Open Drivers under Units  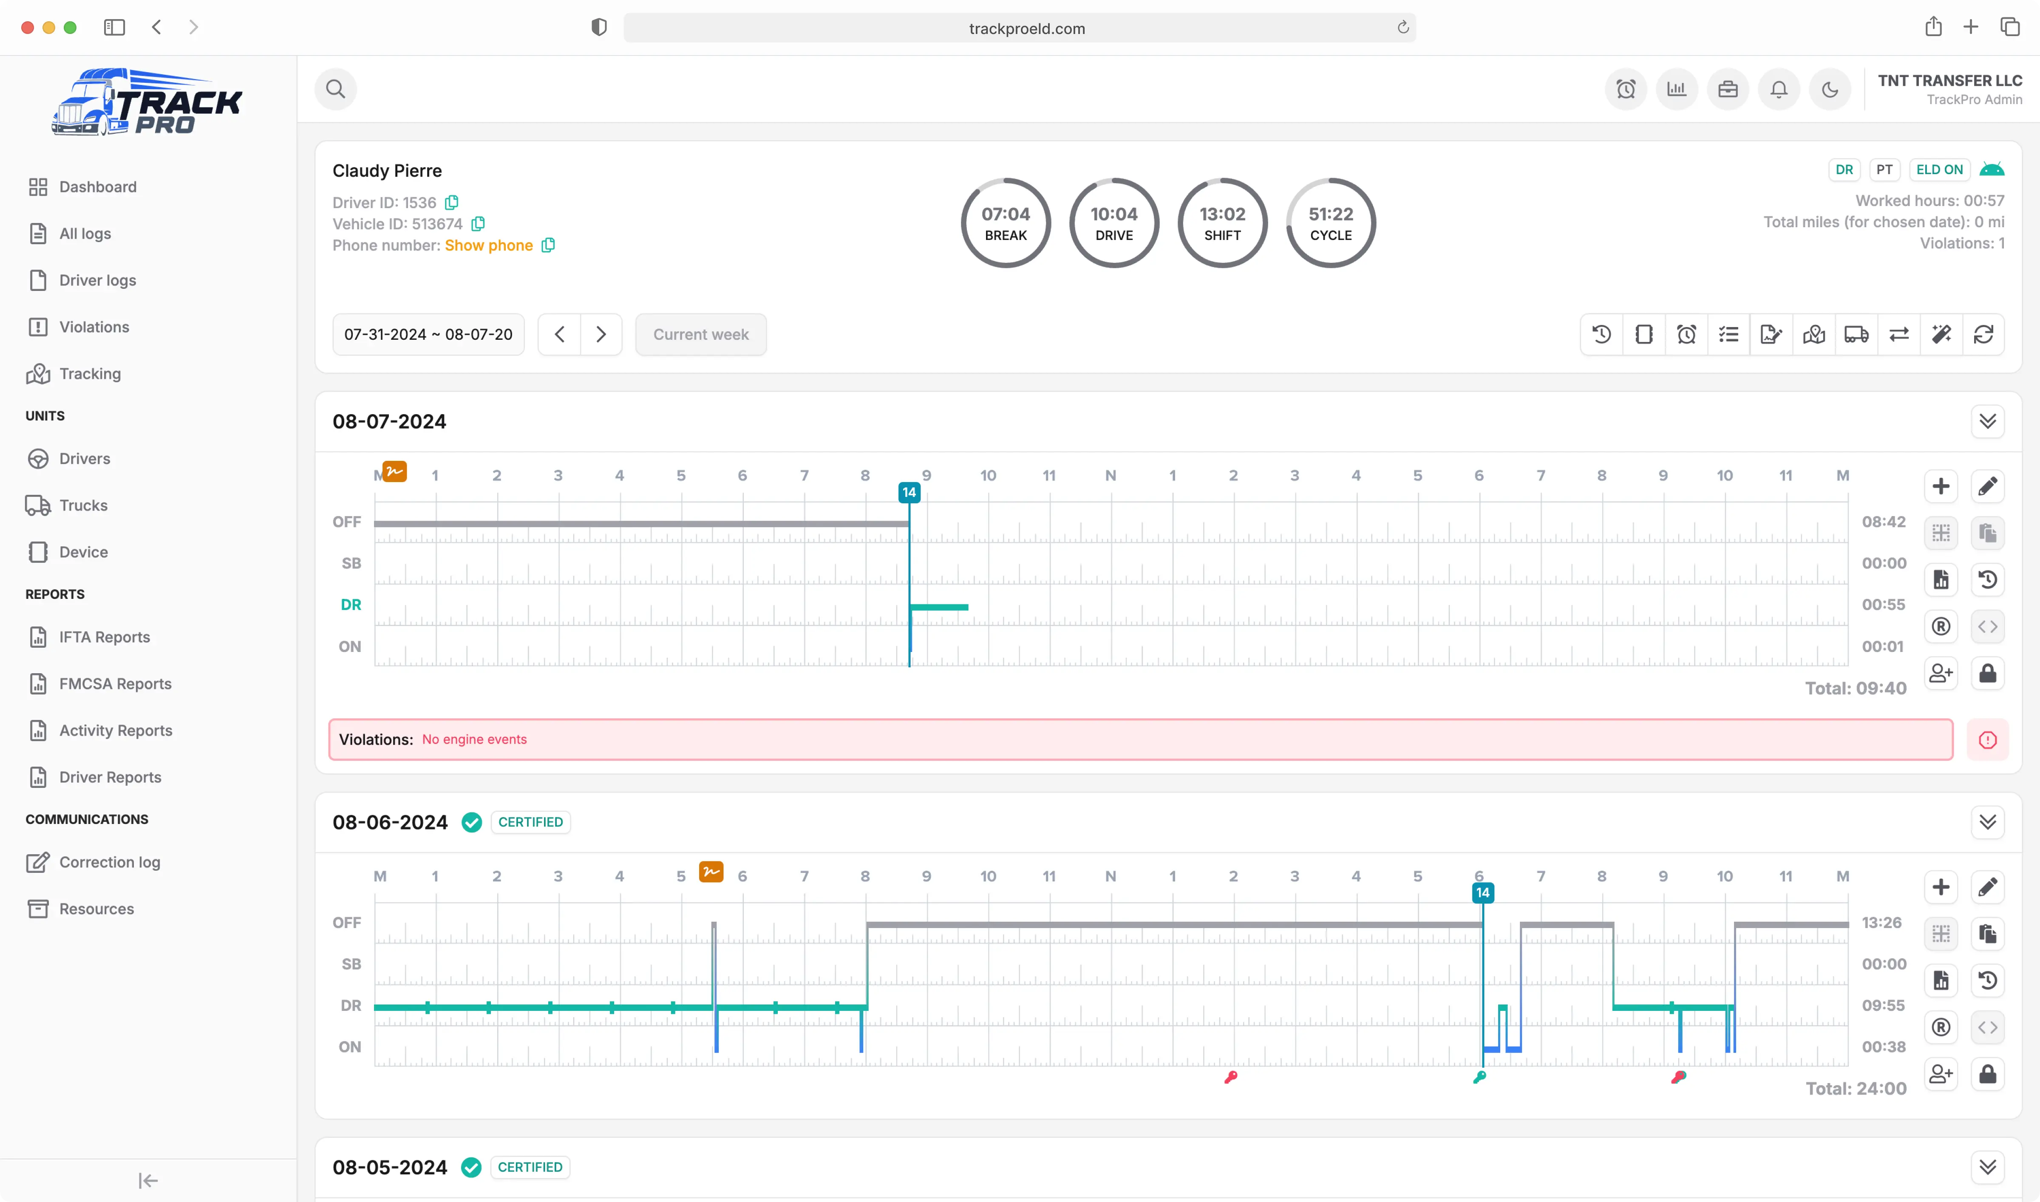coord(84,458)
